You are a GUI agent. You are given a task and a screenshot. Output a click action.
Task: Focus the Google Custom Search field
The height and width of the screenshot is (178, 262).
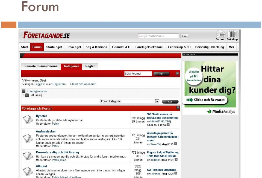click(x=158, y=36)
